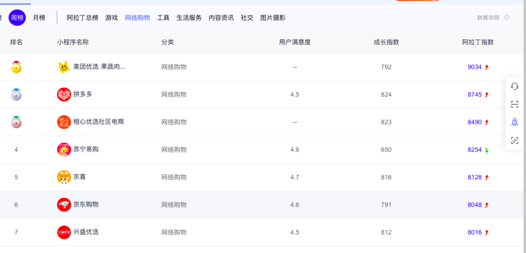Open the 内容资讯 category tab
The height and width of the screenshot is (253, 526).
point(222,18)
